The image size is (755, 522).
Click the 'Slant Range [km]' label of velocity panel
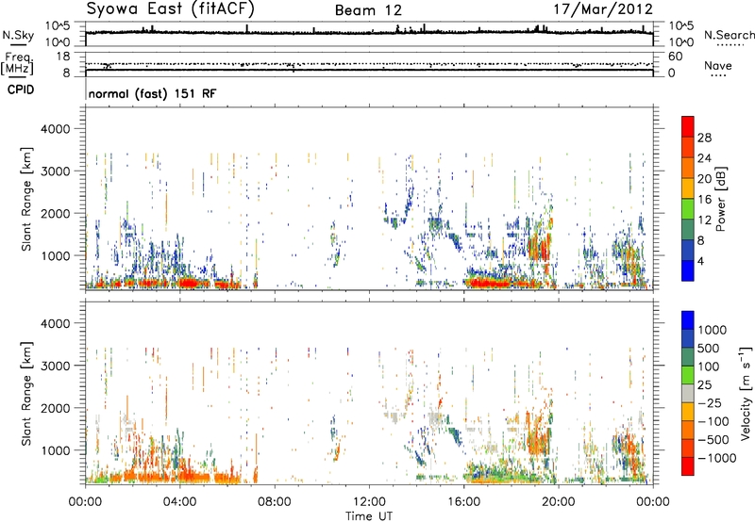(x=26, y=394)
